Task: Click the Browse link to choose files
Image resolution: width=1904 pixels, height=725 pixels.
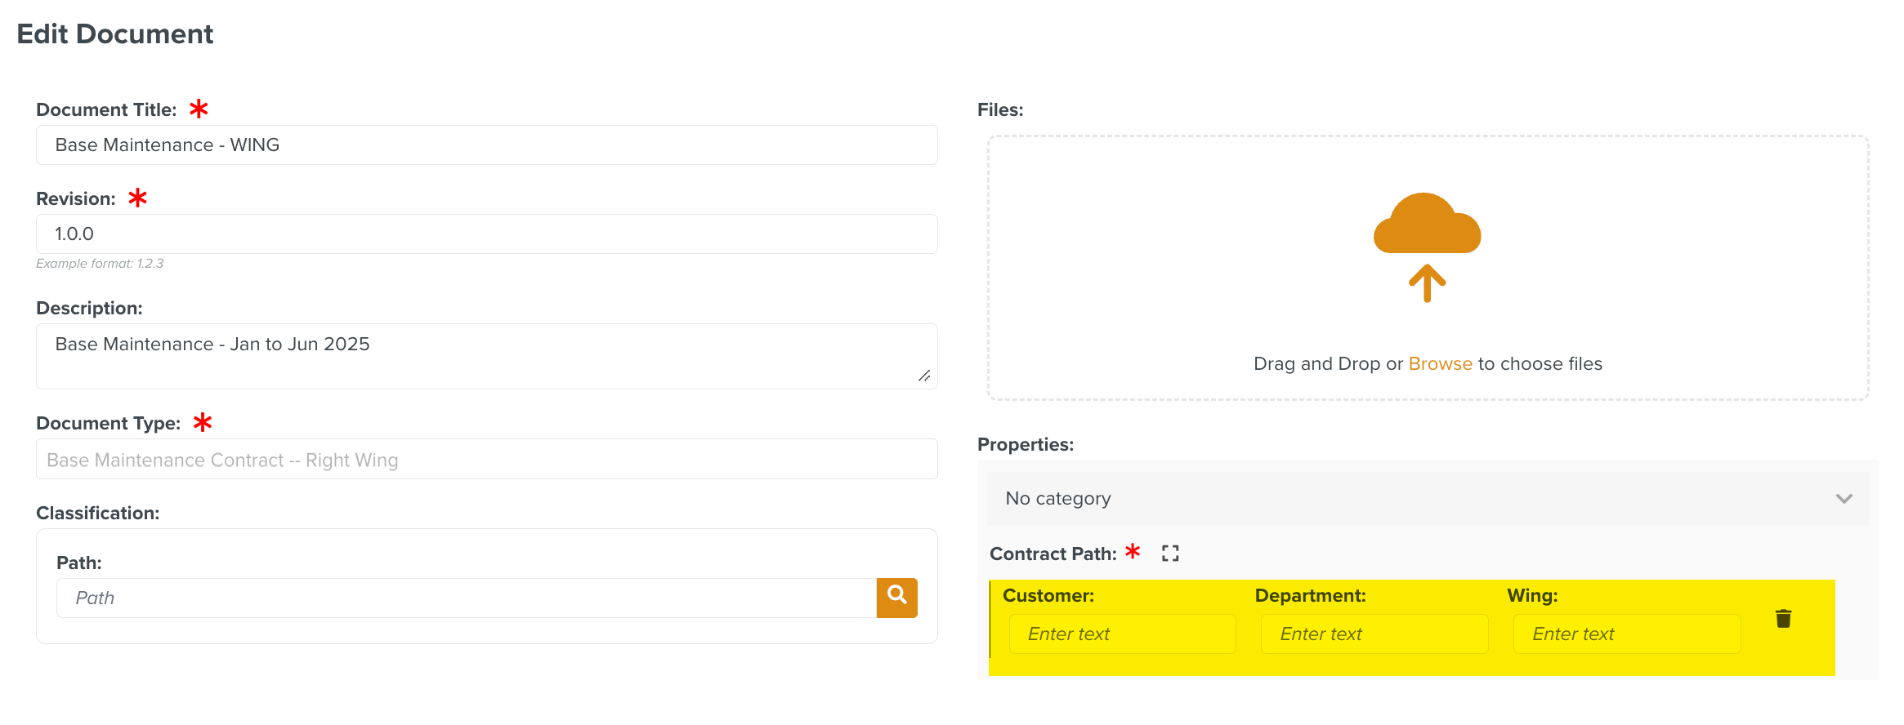Action: pos(1440,364)
